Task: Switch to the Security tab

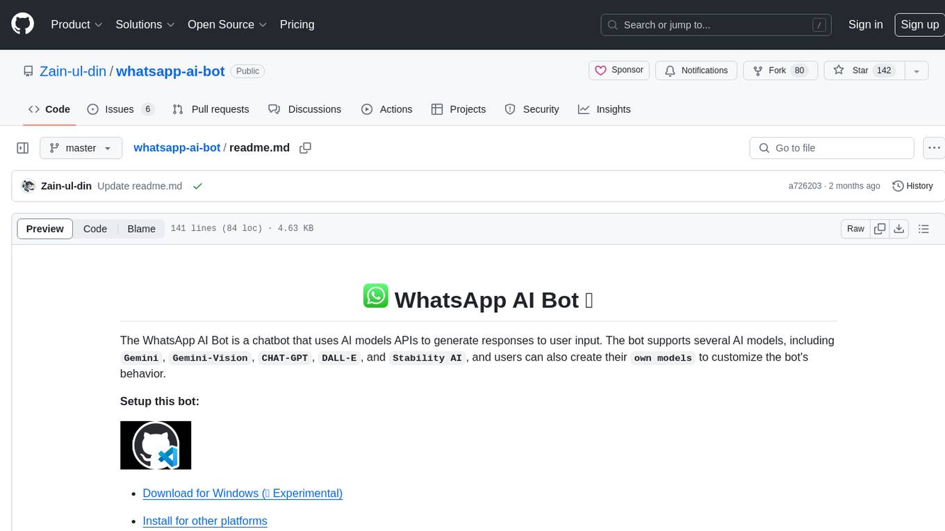Action: pos(532,109)
